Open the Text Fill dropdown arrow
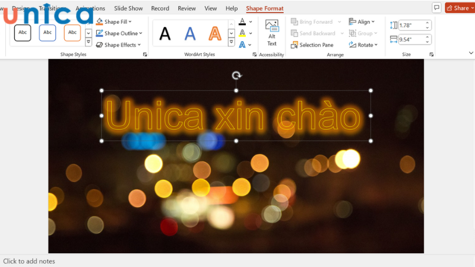The height and width of the screenshot is (267, 475). pyautogui.click(x=251, y=22)
